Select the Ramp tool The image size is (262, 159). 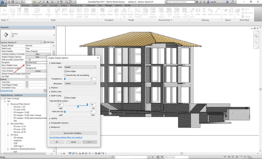point(110,12)
